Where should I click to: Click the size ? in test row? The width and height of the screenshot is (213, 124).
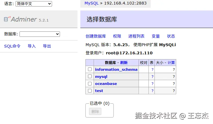[x=174, y=91]
